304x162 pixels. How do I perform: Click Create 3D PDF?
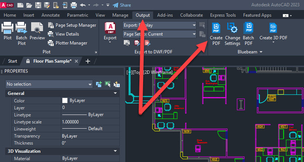click(x=273, y=31)
